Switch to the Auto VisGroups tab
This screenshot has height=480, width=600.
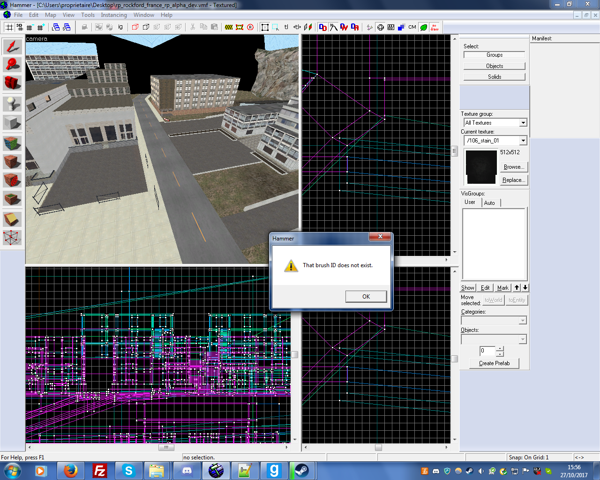[x=490, y=203]
